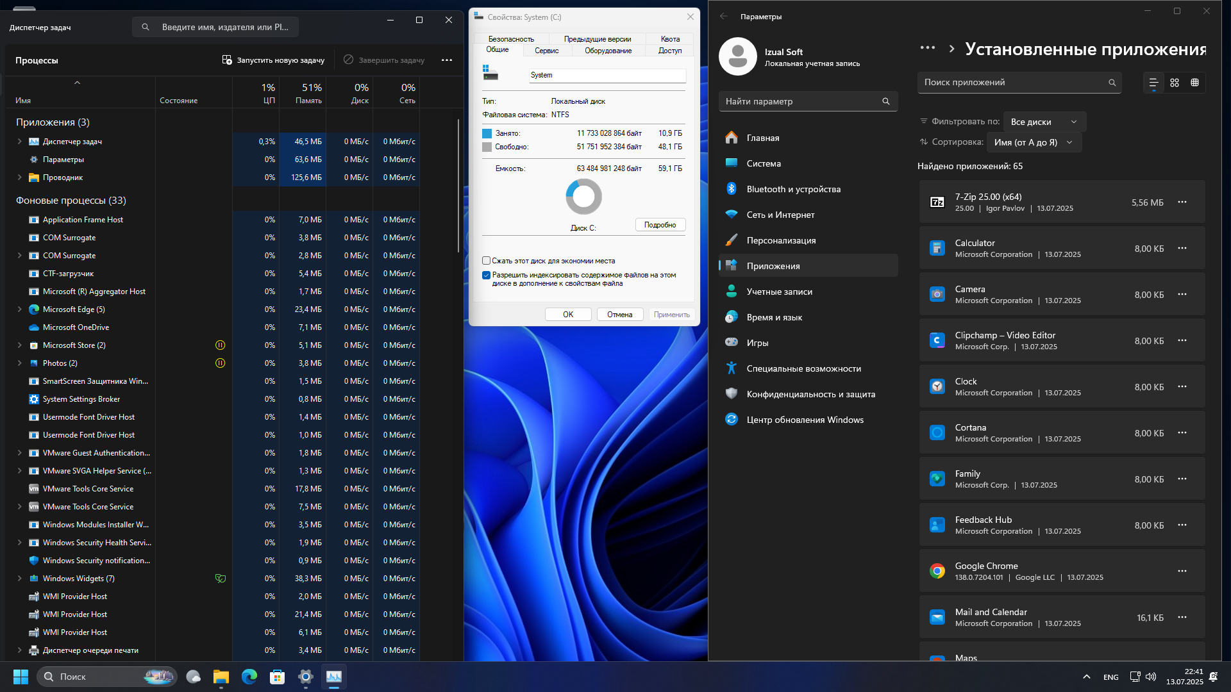
Task: Switch to the Доступ tab
Action: (x=670, y=51)
